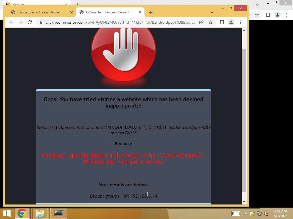Open the background window's three-dot menu
The height and width of the screenshot is (219, 293).
coord(287,15)
